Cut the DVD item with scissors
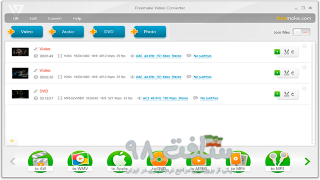 click(287, 94)
